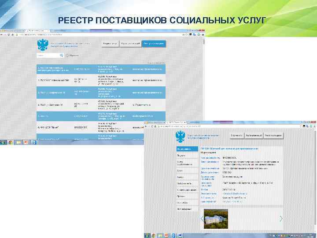Open supplier row number 3 in the table
This screenshot has width=317, height=238.
pyautogui.click(x=101, y=93)
